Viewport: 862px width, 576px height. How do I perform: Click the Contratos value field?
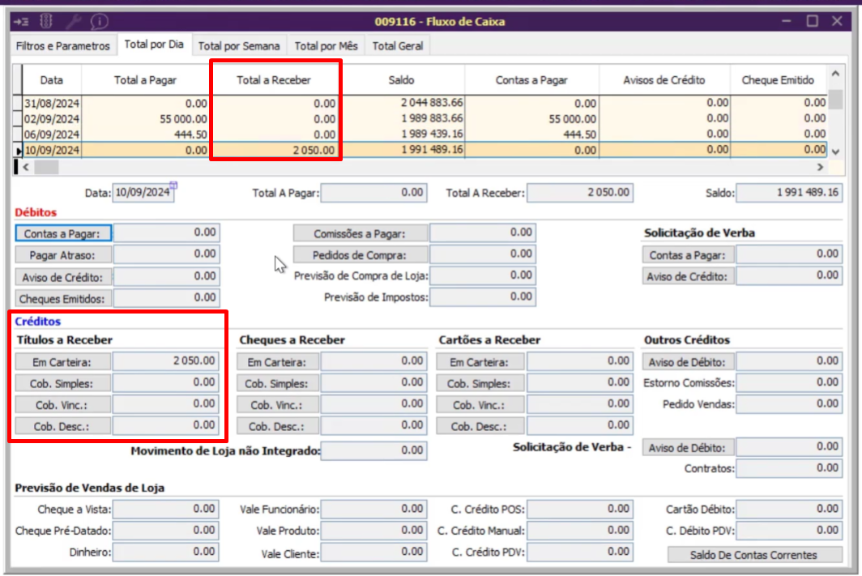click(789, 468)
